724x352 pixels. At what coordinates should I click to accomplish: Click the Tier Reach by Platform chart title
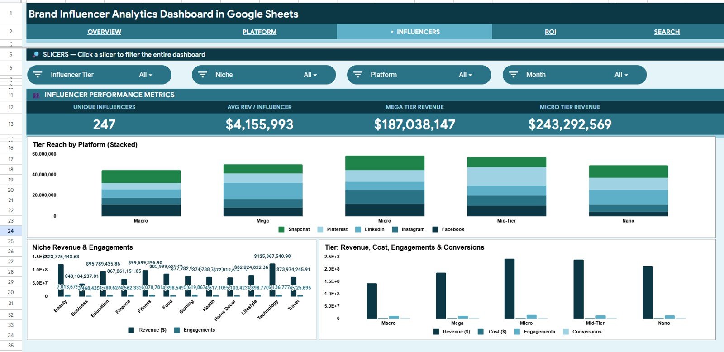pyautogui.click(x=85, y=145)
